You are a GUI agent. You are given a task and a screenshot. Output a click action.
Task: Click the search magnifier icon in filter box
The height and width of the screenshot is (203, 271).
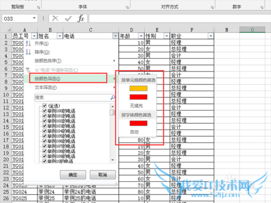point(113,97)
